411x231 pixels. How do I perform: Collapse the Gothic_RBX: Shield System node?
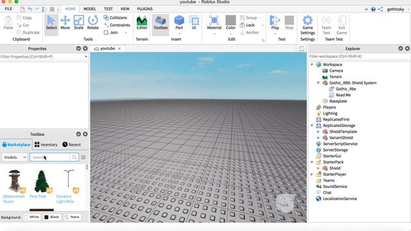319,83
